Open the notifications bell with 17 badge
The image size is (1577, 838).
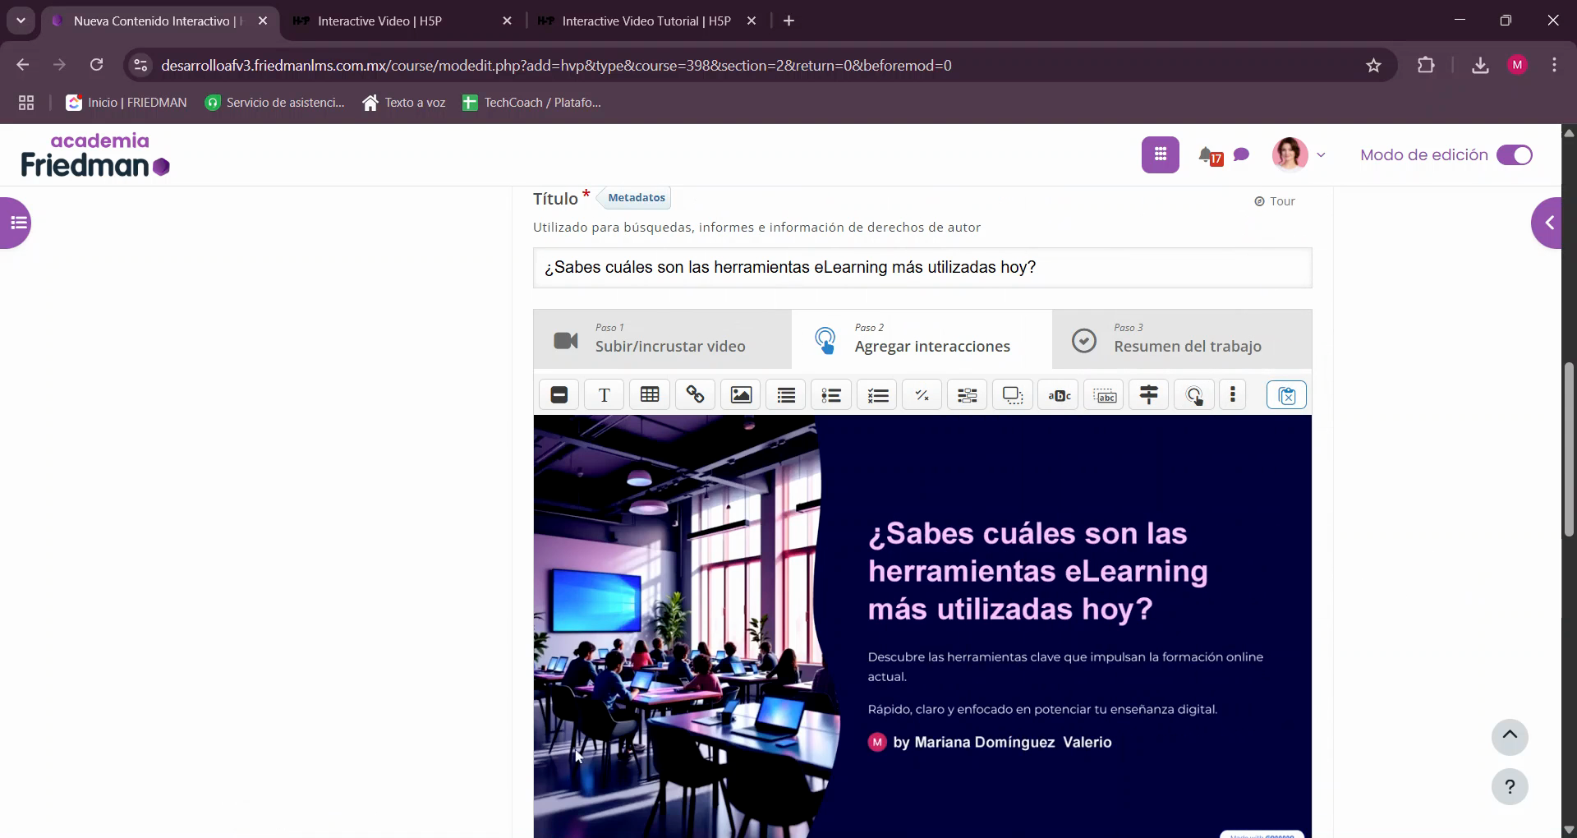pyautogui.click(x=1209, y=155)
